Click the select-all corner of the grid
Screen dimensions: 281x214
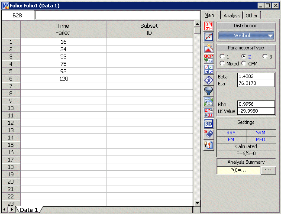[11, 29]
